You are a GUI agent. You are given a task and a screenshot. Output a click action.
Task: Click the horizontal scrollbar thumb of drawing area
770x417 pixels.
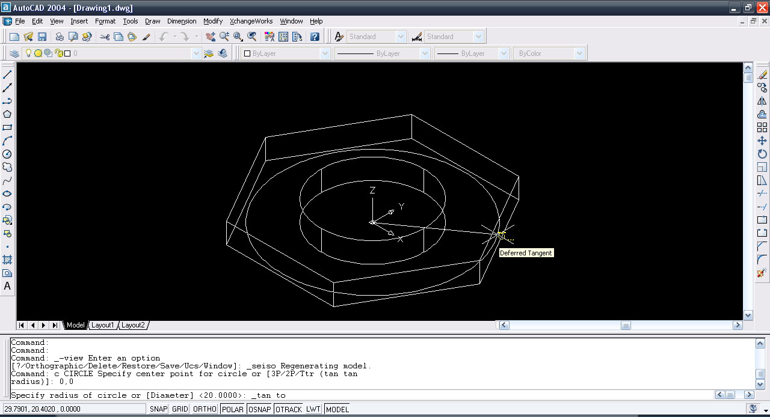coord(626,325)
